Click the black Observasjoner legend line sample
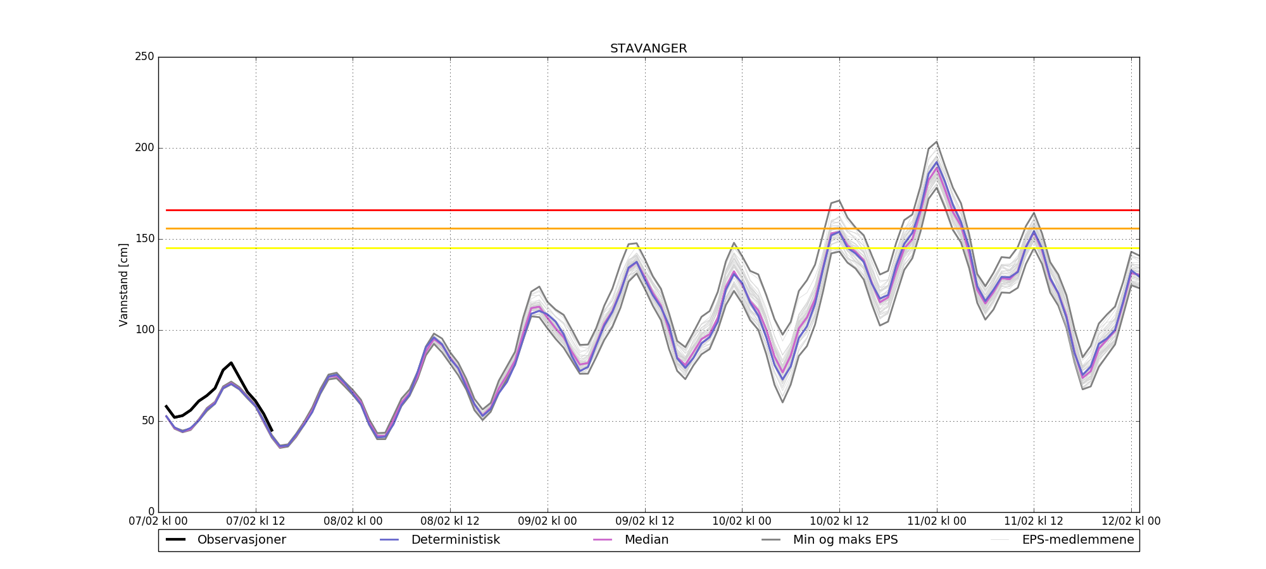 coord(175,540)
